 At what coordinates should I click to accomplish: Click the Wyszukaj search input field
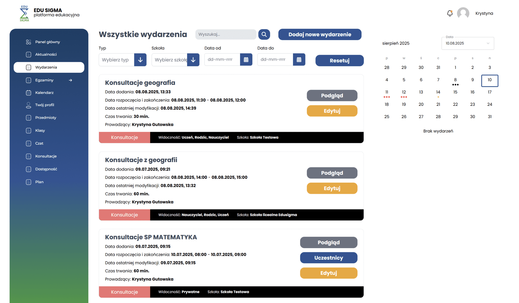point(225,34)
